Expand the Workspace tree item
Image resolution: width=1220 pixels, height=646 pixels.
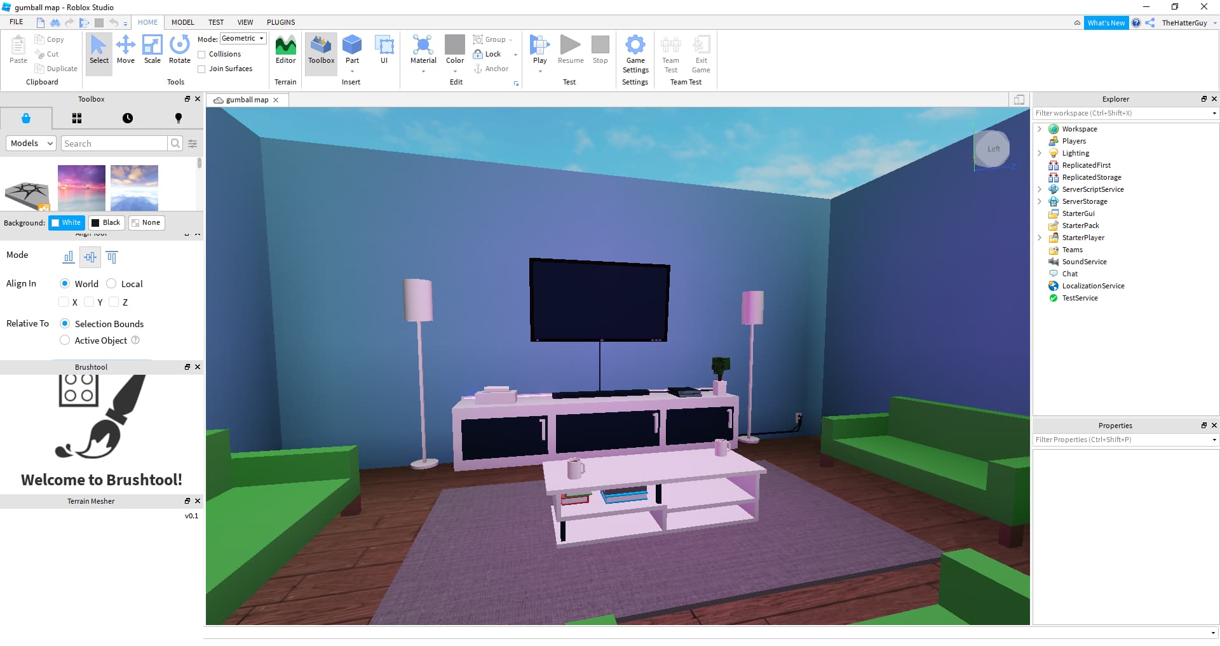pyautogui.click(x=1040, y=128)
